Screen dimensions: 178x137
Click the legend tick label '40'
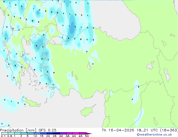point(74,136)
